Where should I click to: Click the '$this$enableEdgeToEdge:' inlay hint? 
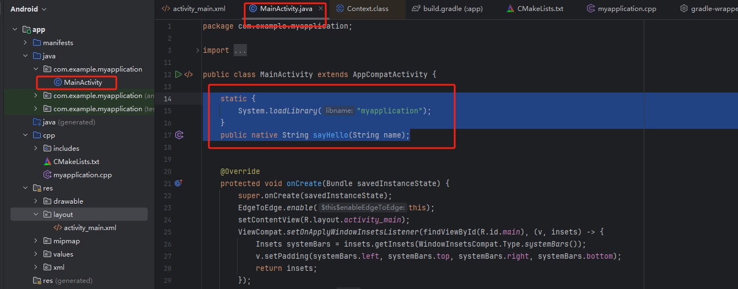(x=363, y=208)
